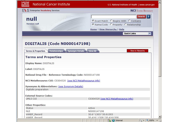Open the Help link

pos(122,29)
